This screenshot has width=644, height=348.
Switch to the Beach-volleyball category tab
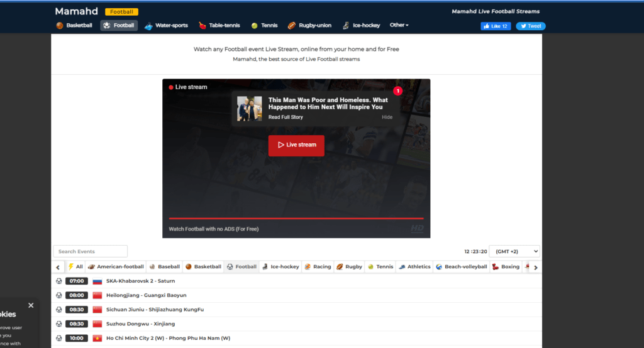point(461,267)
